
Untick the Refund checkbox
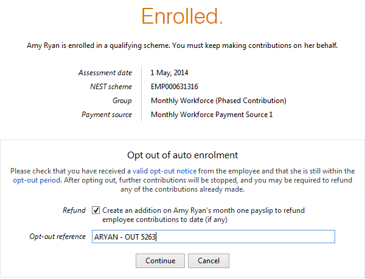point(96,210)
